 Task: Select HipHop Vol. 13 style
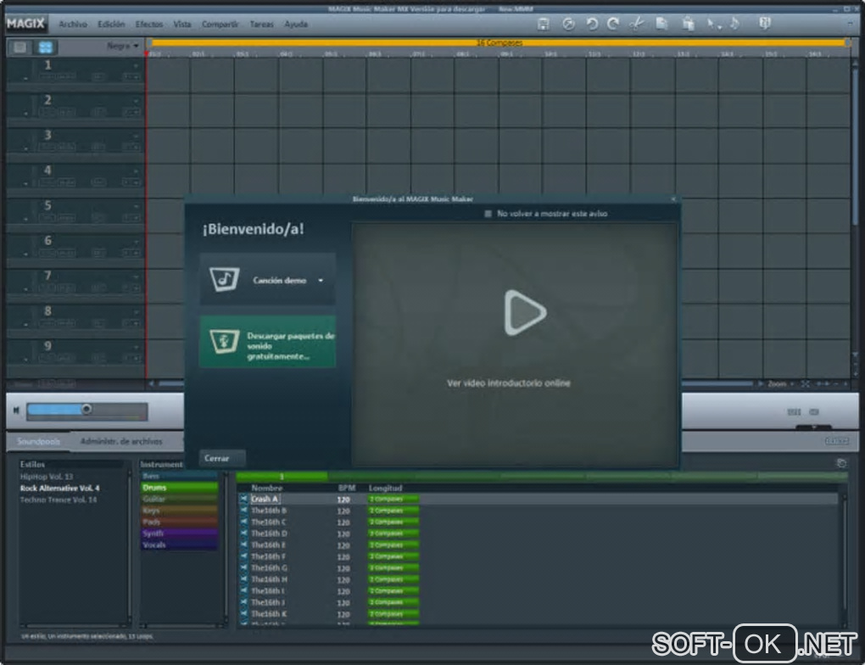point(47,477)
